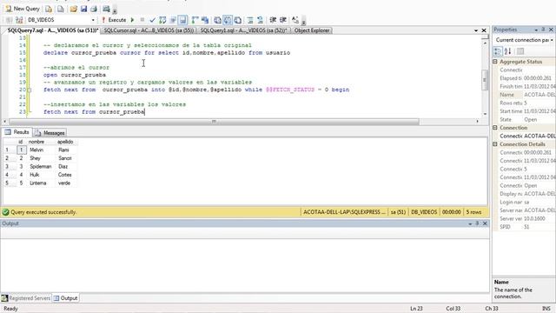Click the apellido cell Cortes
Viewport: 556px width, 313px height.
click(x=66, y=175)
